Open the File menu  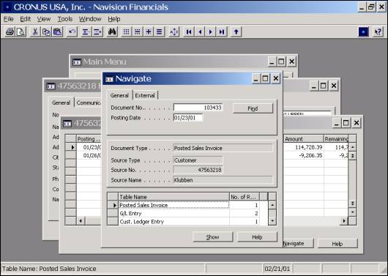(9, 19)
